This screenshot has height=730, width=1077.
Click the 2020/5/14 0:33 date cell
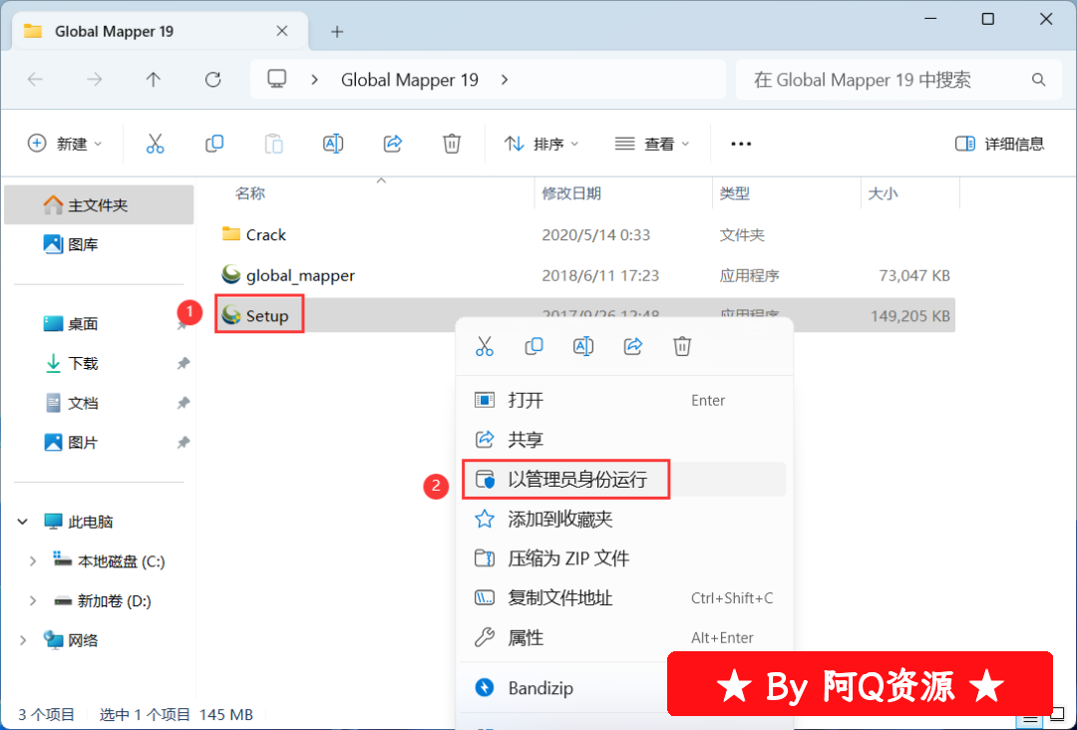coord(596,235)
